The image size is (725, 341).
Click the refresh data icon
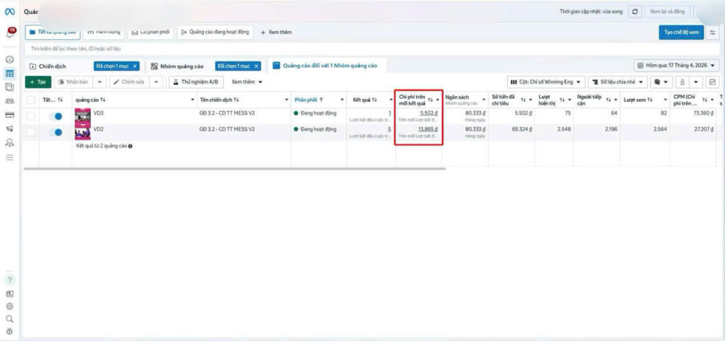coord(635,12)
